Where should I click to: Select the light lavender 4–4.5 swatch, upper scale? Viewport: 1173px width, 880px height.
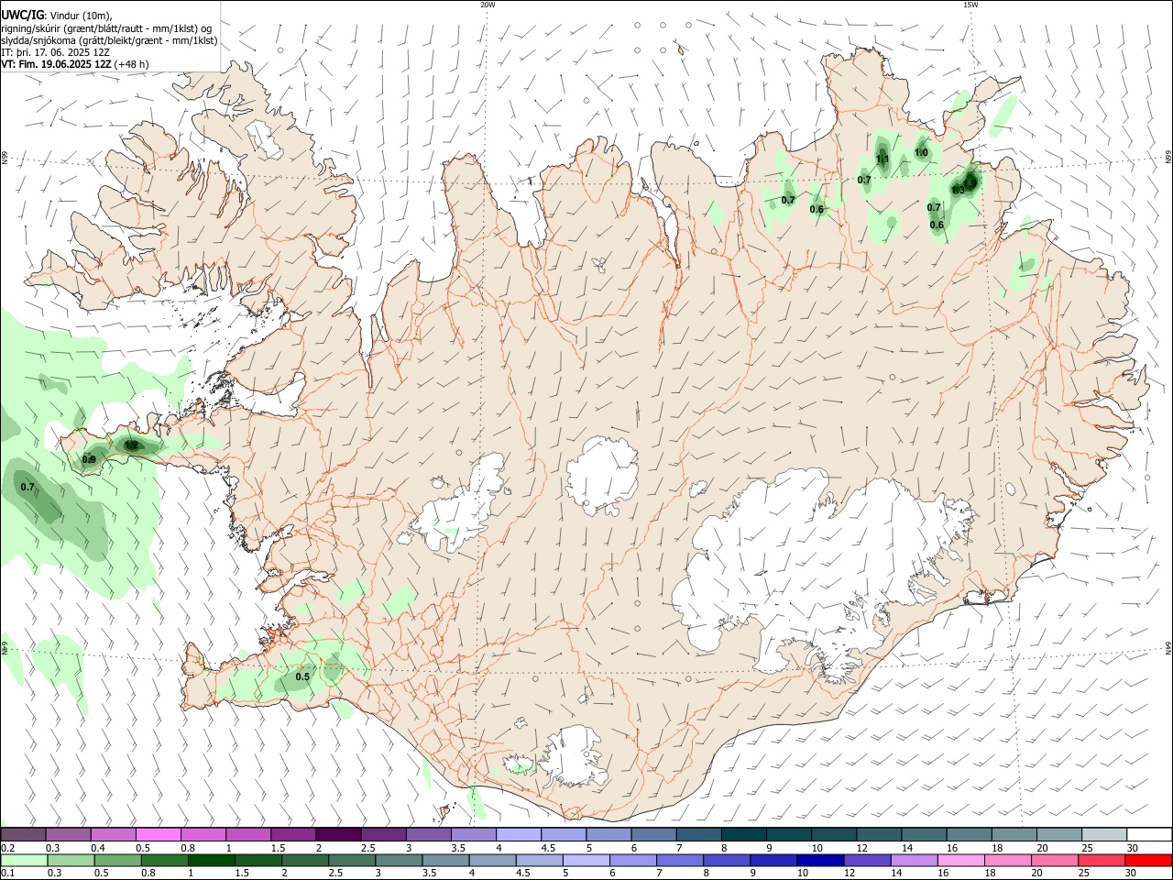[519, 835]
